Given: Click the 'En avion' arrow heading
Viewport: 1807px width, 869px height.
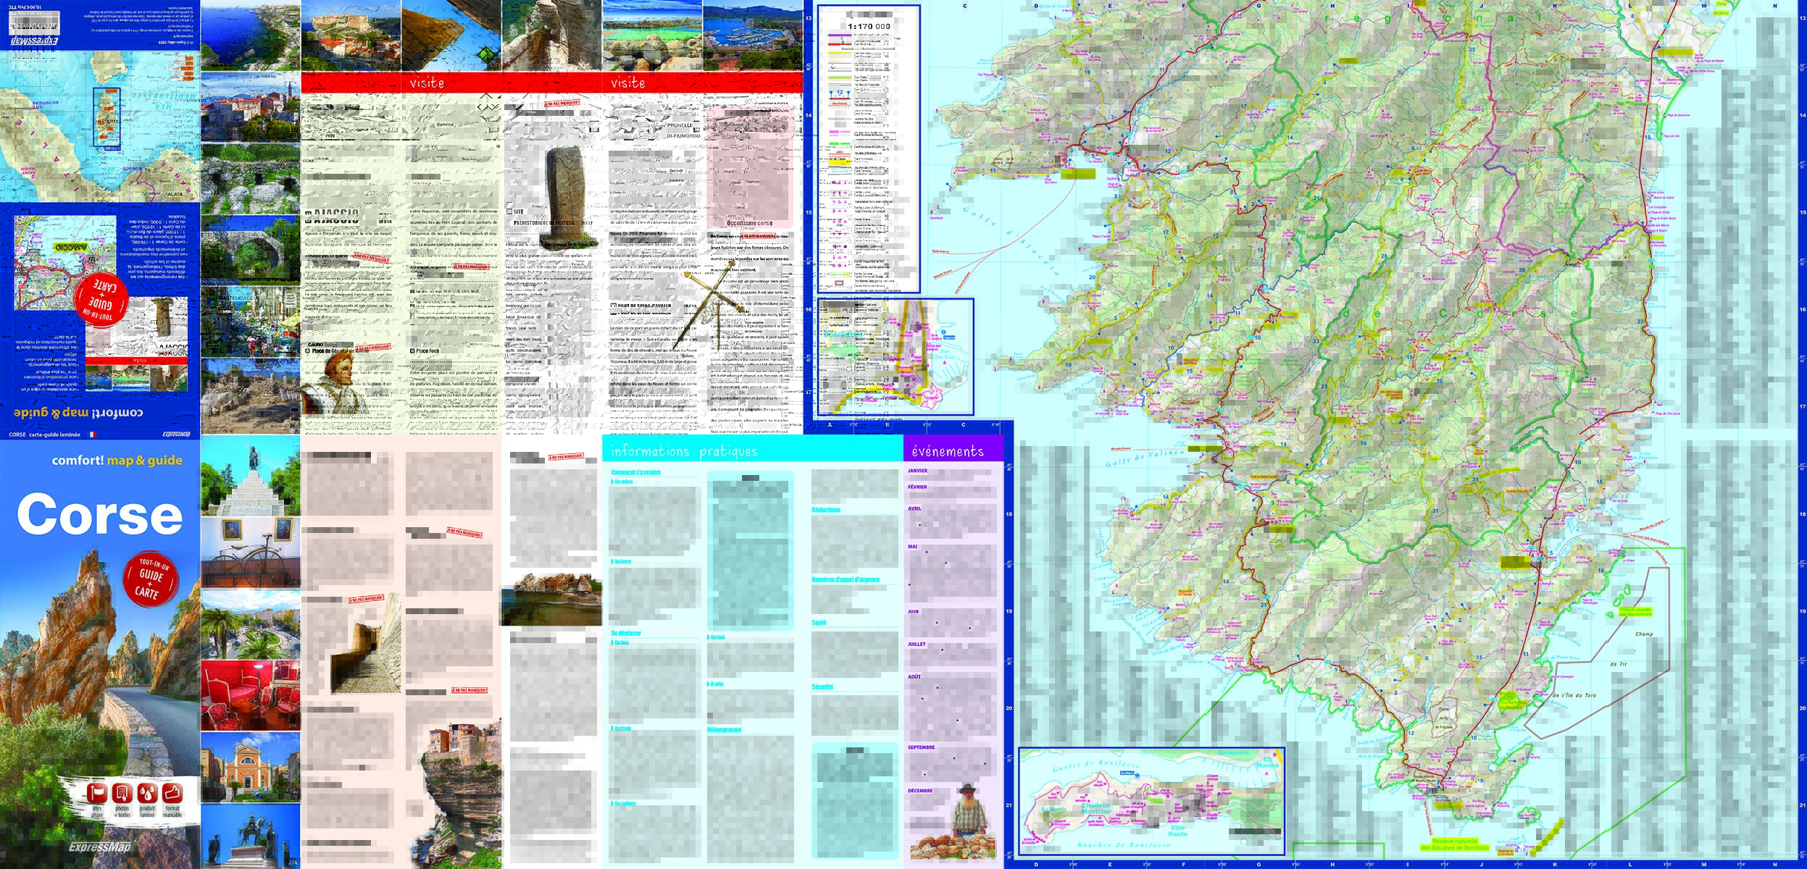Looking at the screenshot, I should pos(622,482).
